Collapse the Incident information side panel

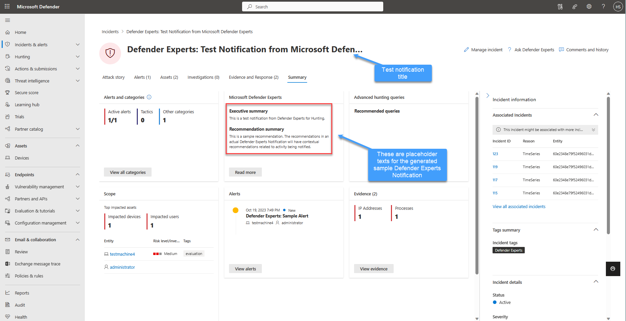click(x=488, y=95)
